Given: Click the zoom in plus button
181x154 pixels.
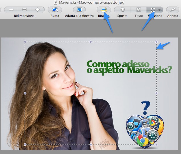Looking at the screenshot, I should coord(38,10).
